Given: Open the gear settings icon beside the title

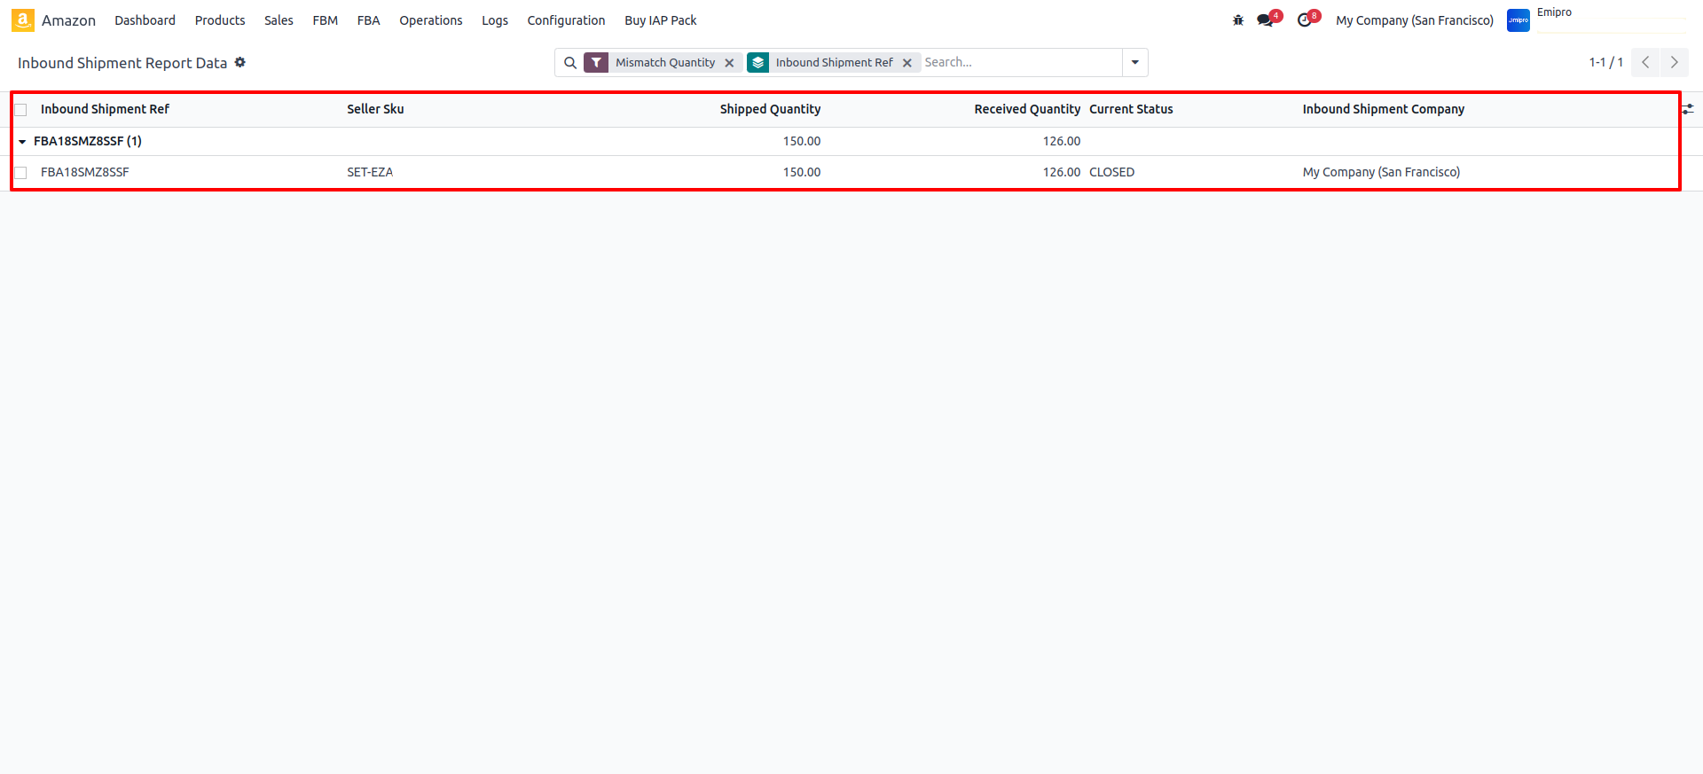Looking at the screenshot, I should pyautogui.click(x=240, y=62).
